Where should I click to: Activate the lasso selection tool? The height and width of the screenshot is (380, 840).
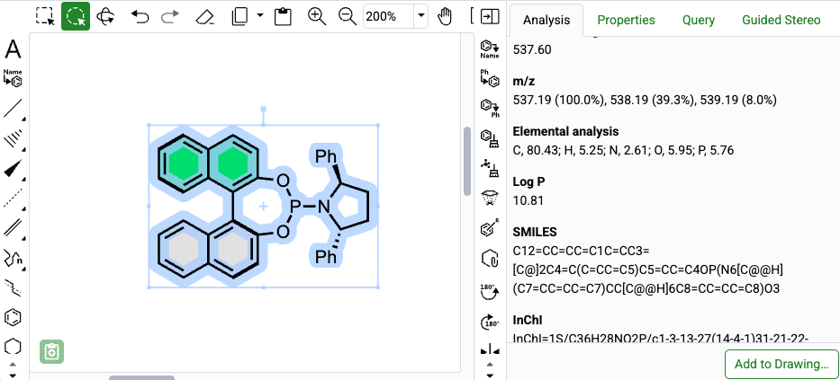76,16
